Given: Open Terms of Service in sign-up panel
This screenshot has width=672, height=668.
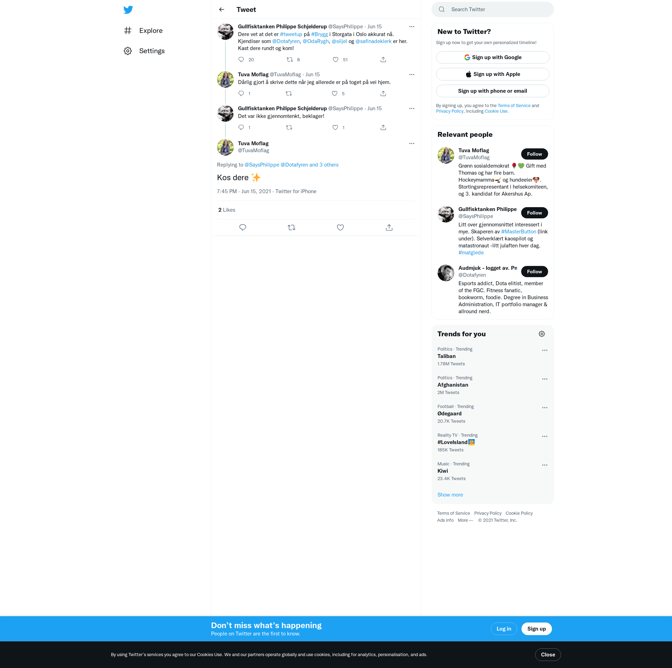Looking at the screenshot, I should (514, 106).
